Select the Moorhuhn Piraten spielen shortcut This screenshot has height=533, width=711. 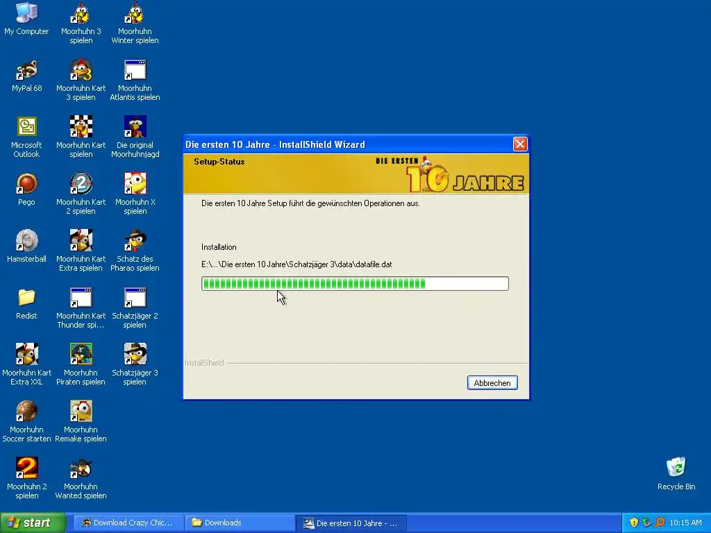click(x=81, y=364)
